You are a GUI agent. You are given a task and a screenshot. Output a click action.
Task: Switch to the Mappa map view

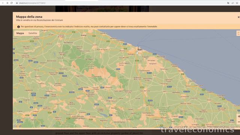pyautogui.click(x=20, y=33)
